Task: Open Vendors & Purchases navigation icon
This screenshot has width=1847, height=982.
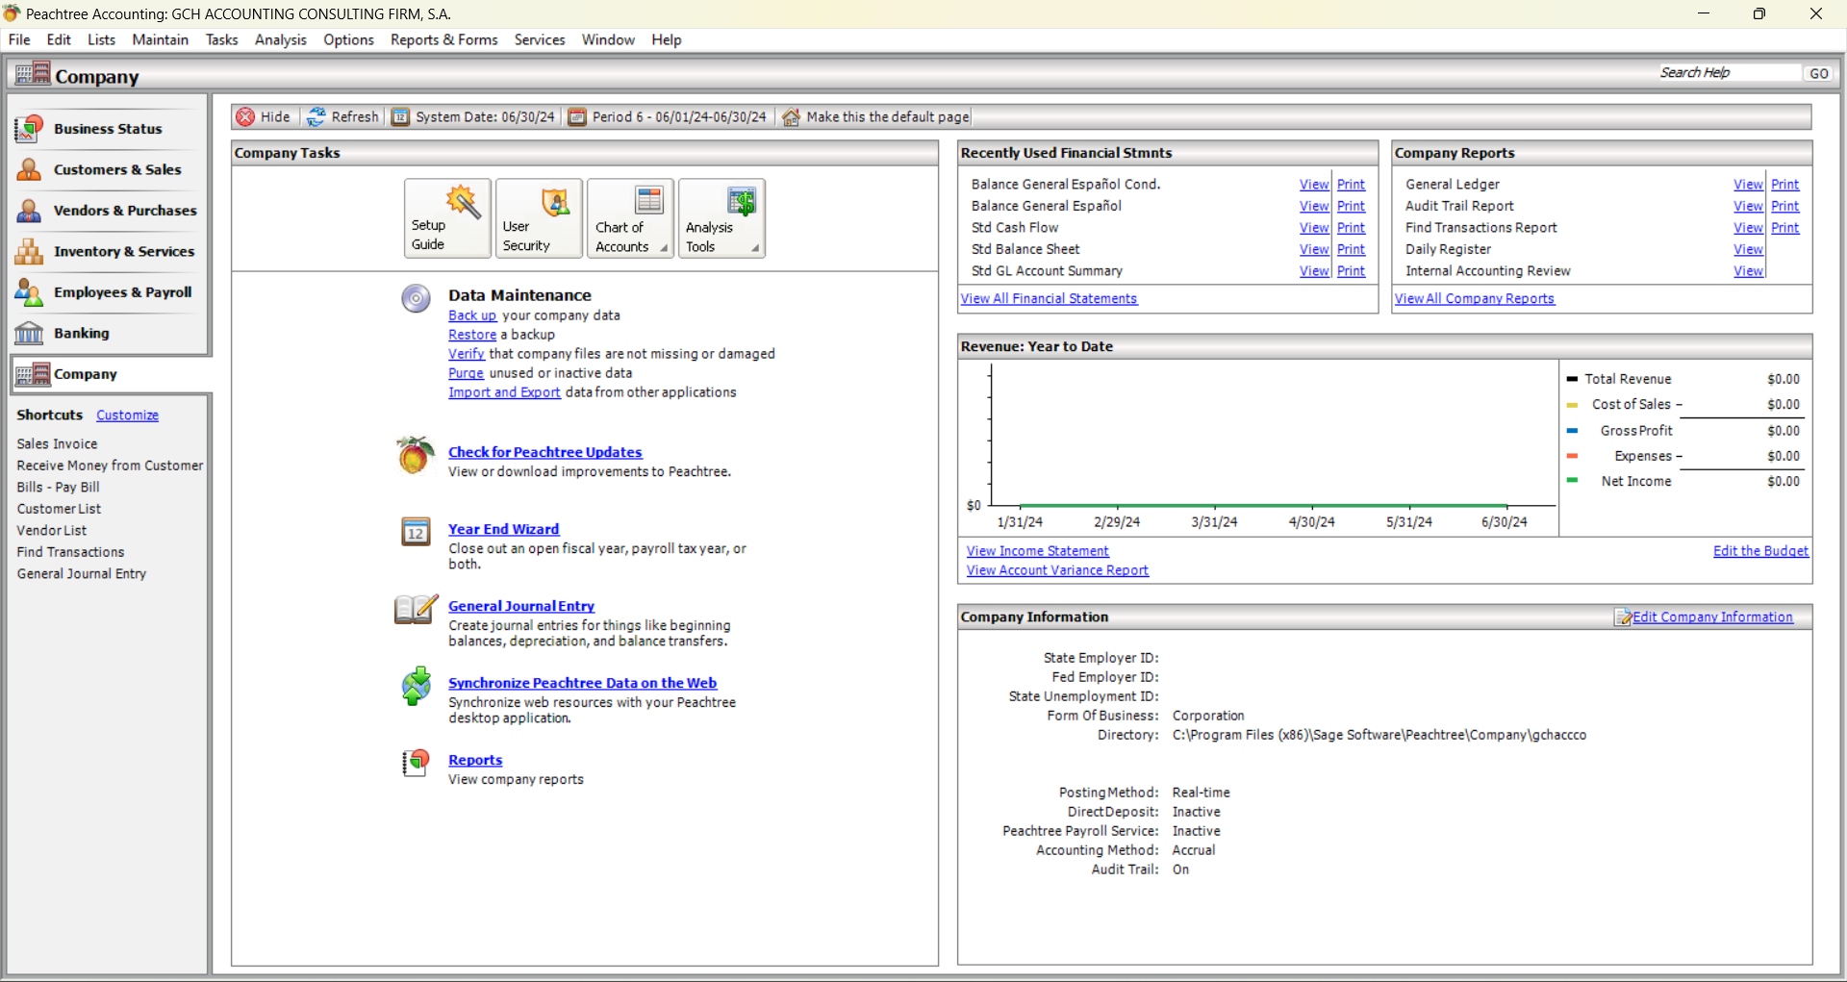Action: pyautogui.click(x=29, y=211)
